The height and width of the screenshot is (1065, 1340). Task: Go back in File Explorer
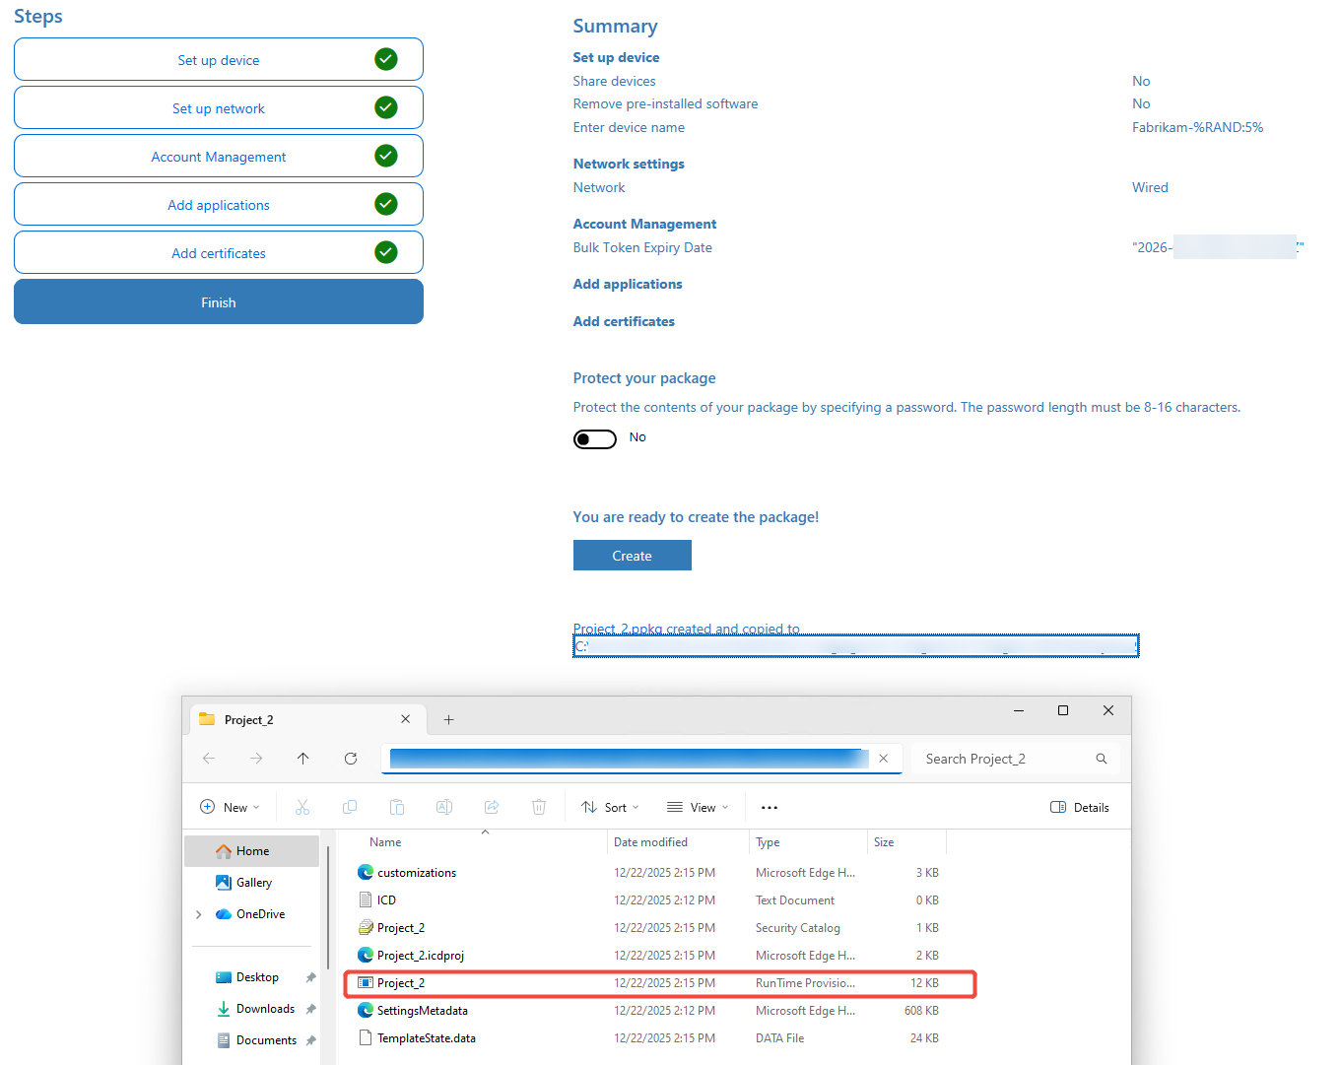coord(209,758)
